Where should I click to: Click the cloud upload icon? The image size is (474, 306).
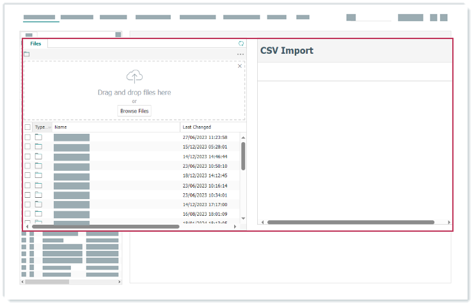click(134, 76)
